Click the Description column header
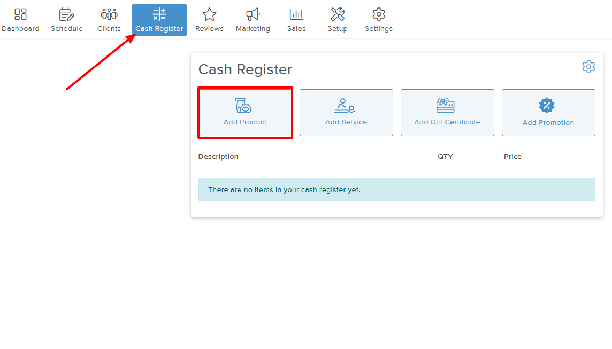The width and height of the screenshot is (612, 349). pos(218,157)
